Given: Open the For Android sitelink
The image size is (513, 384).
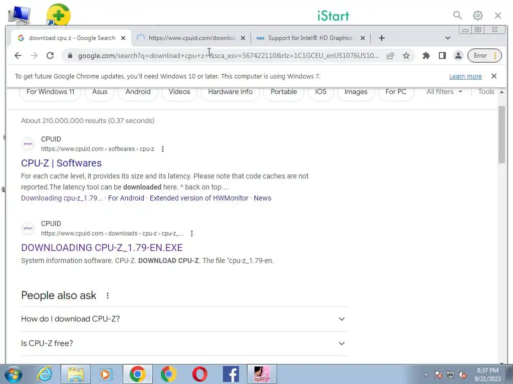Looking at the screenshot, I should tap(126, 198).
